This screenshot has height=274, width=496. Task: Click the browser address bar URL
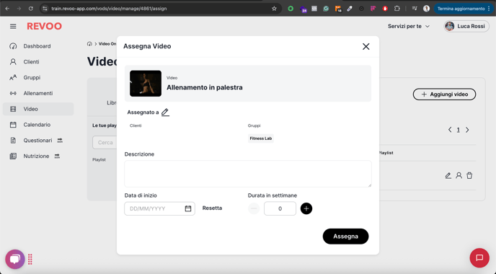[109, 9]
